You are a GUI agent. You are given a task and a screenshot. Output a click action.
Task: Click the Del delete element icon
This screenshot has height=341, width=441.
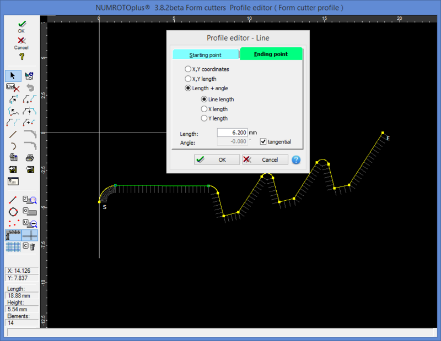pyautogui.click(x=13, y=87)
